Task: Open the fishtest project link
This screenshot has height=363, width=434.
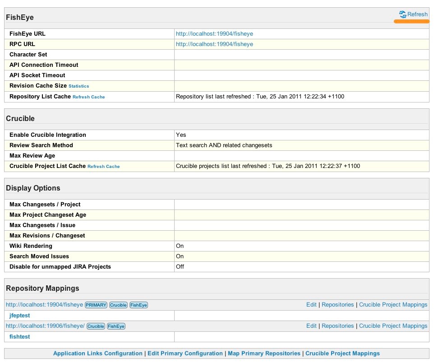Action: pos(19,337)
